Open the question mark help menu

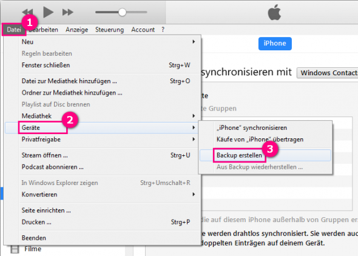(163, 30)
